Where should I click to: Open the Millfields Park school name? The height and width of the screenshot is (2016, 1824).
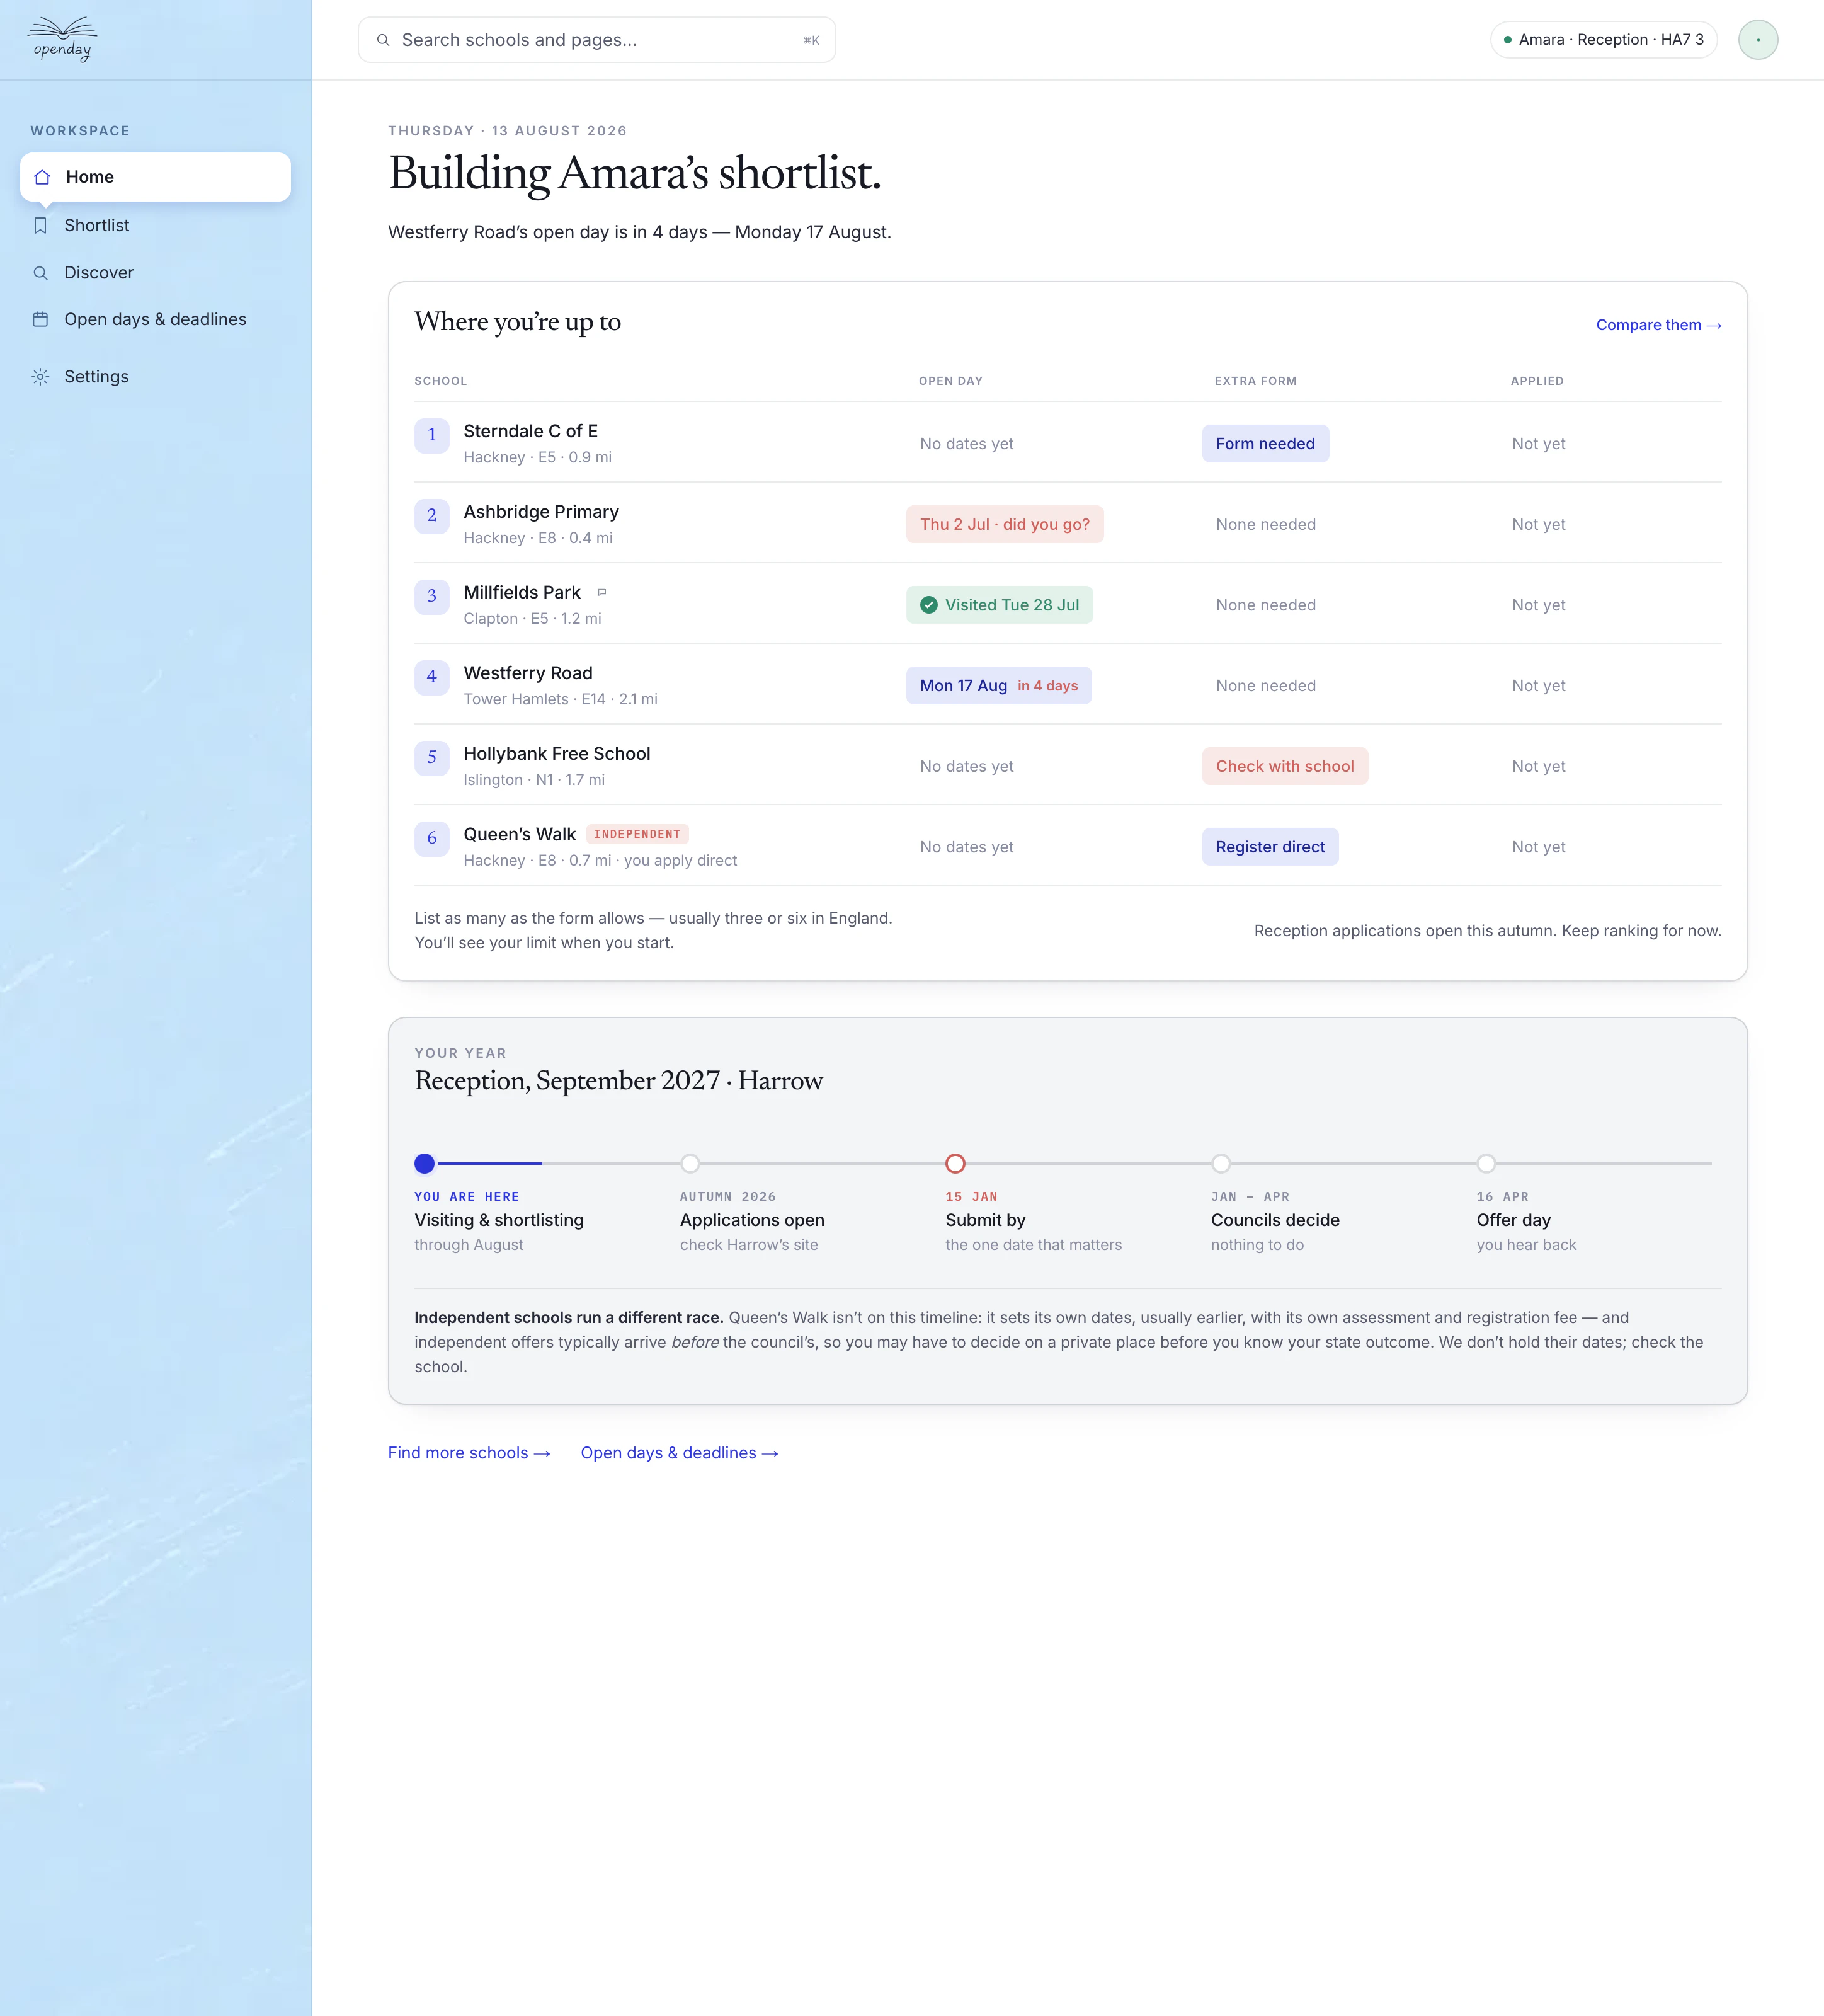tap(522, 593)
